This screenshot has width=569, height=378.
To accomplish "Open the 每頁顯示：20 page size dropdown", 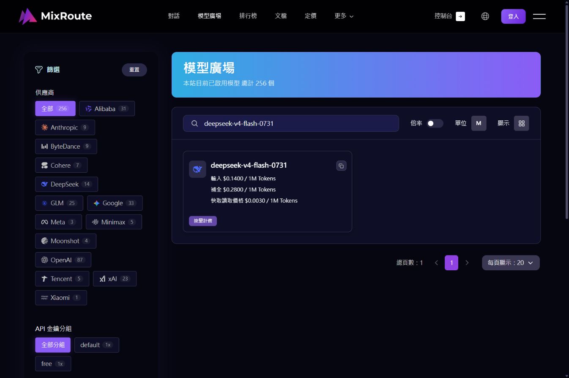I will pos(511,263).
